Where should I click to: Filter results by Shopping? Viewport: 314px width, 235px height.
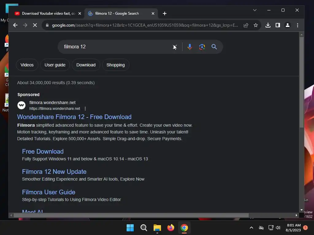coord(116,65)
